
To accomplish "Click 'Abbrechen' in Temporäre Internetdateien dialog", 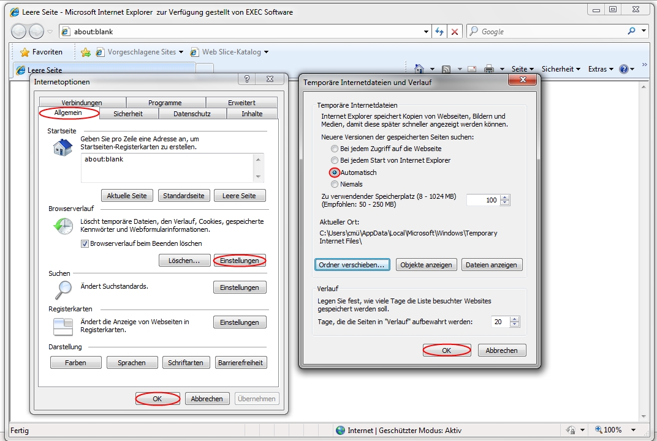I will tap(501, 350).
